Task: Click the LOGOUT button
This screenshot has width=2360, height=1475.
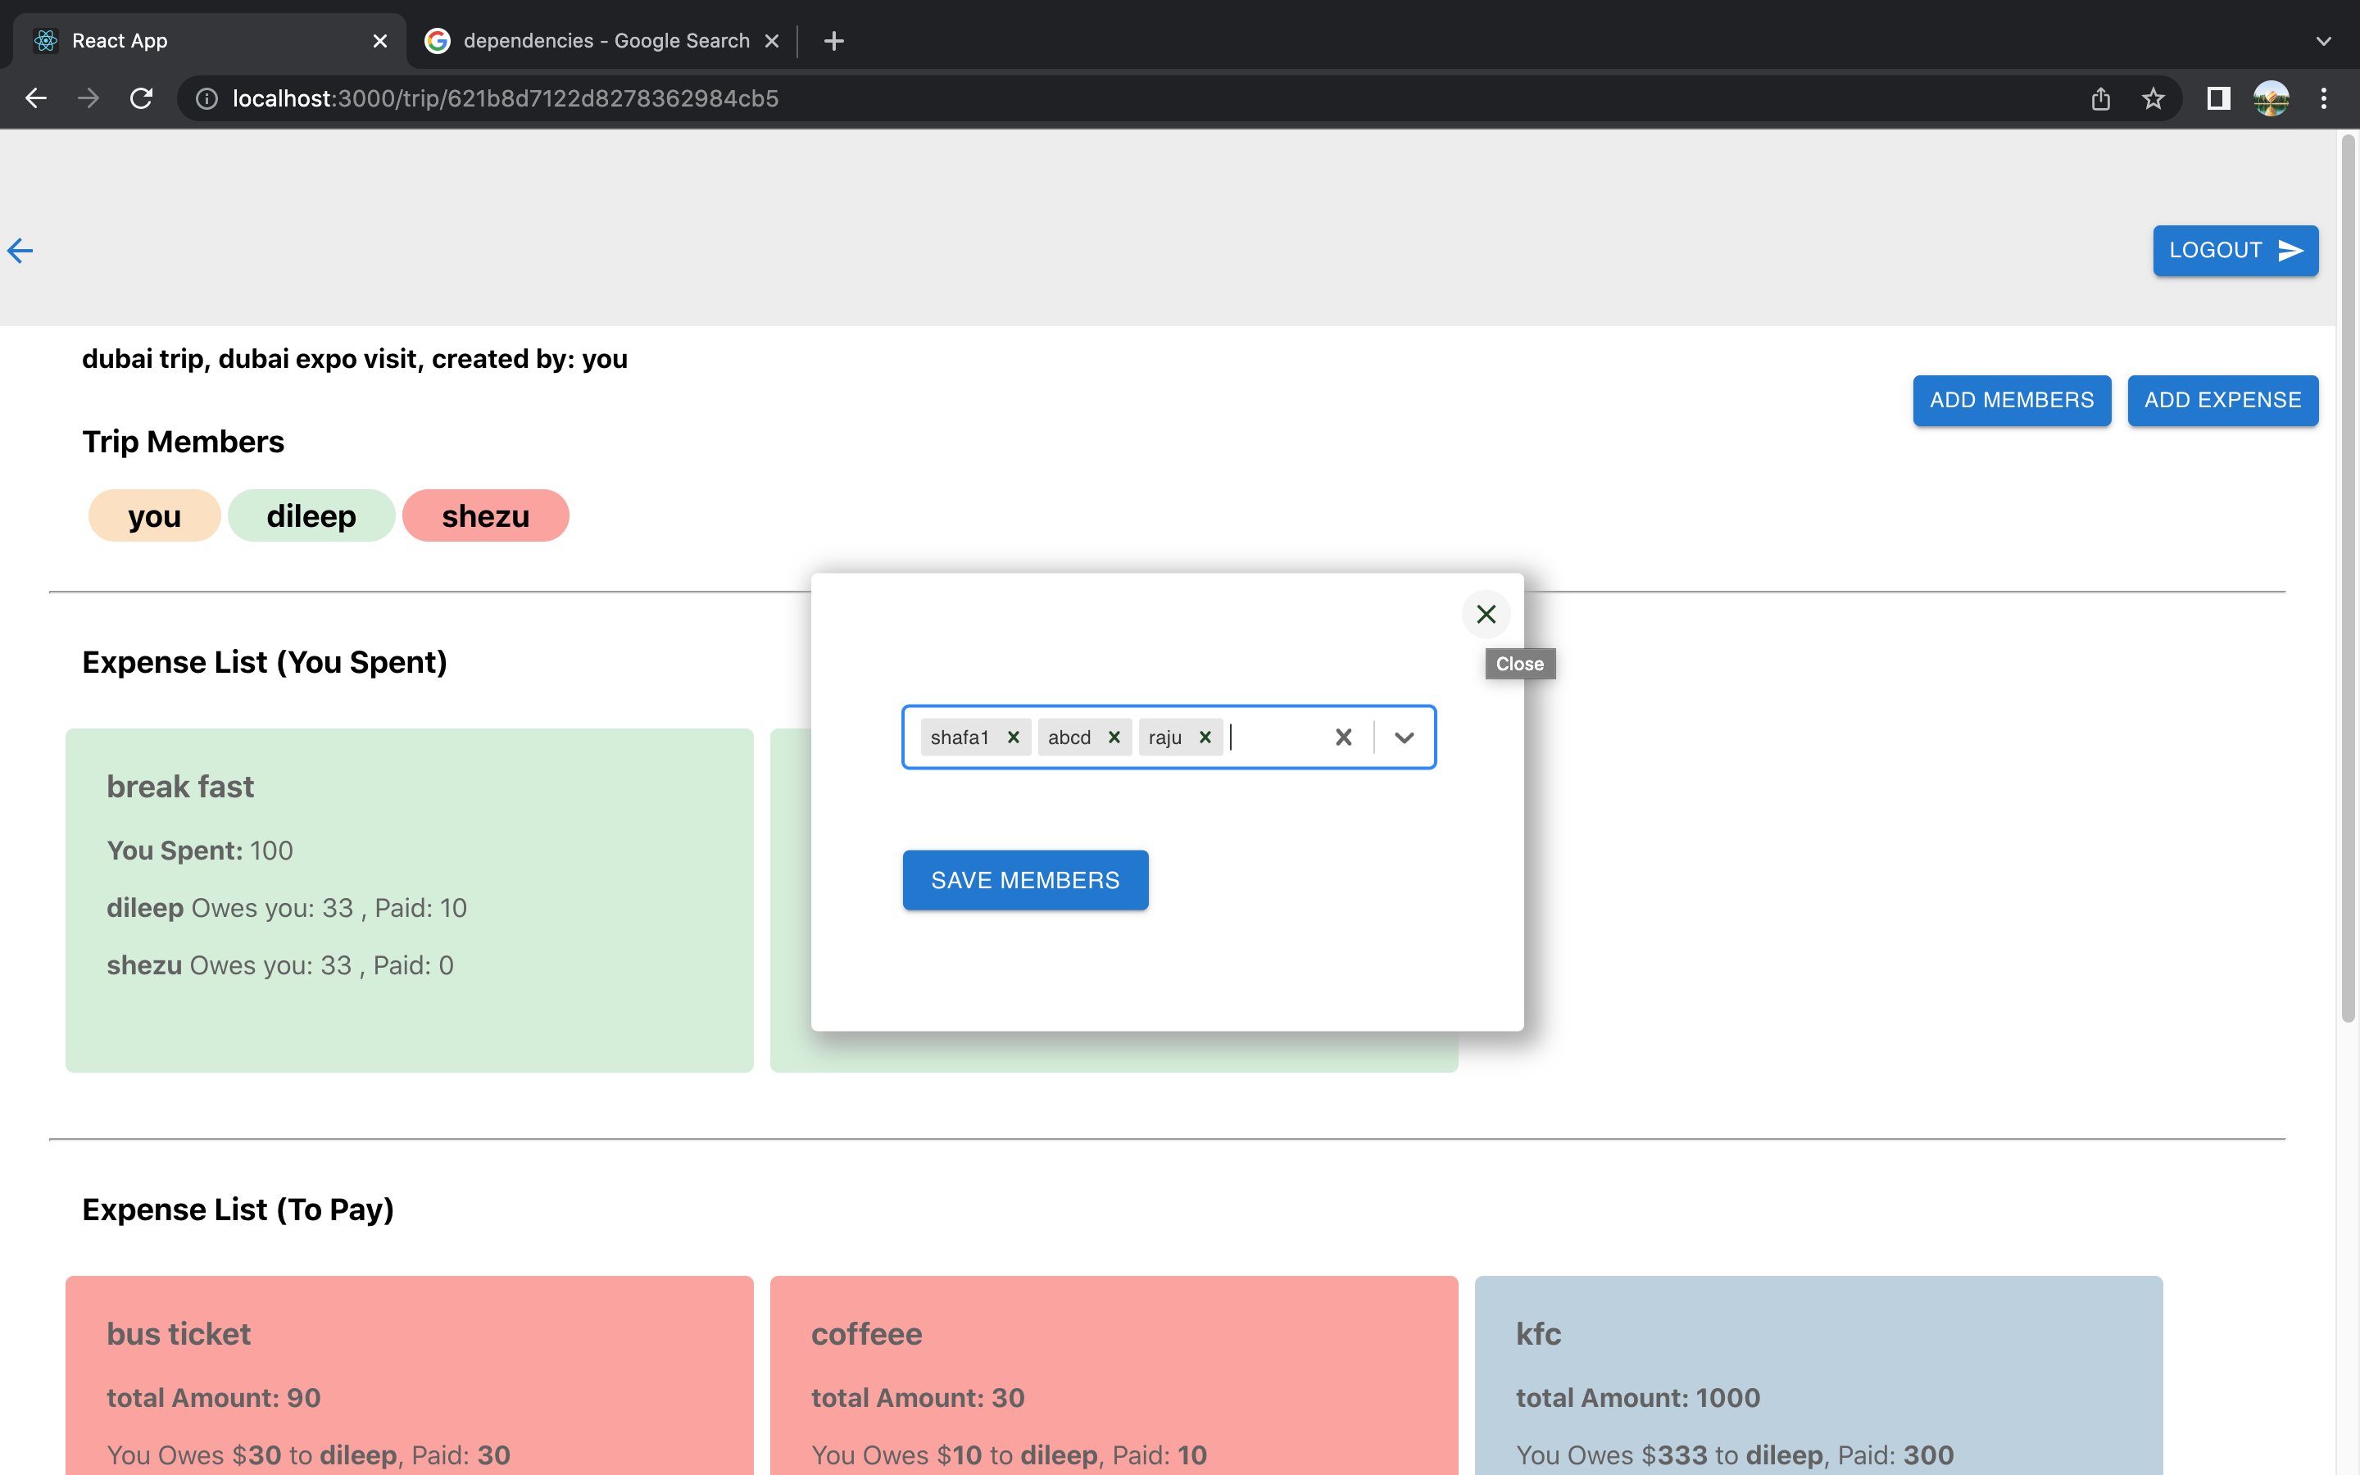Action: [x=2235, y=251]
